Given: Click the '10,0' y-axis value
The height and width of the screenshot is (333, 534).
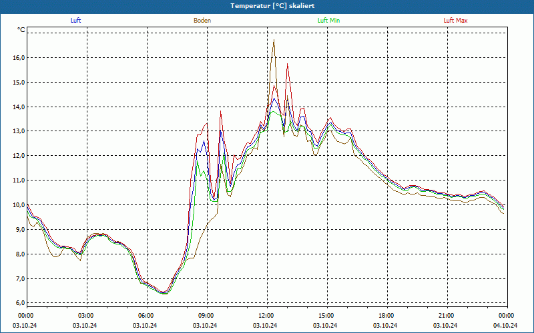Looking at the screenshot, I should pyautogui.click(x=19, y=204).
